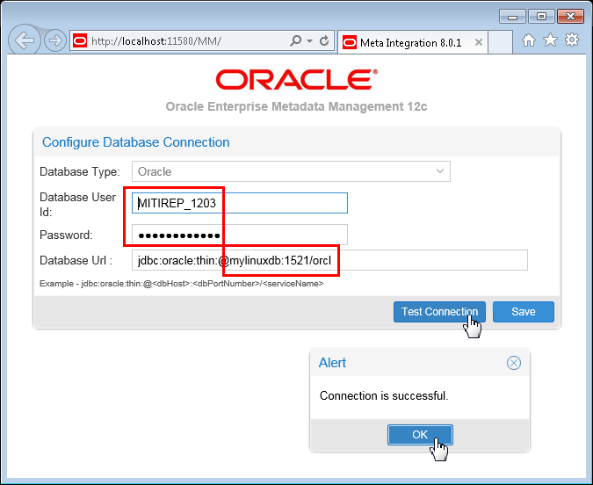Click the browser forward arrow
The image size is (593, 485).
tap(55, 40)
